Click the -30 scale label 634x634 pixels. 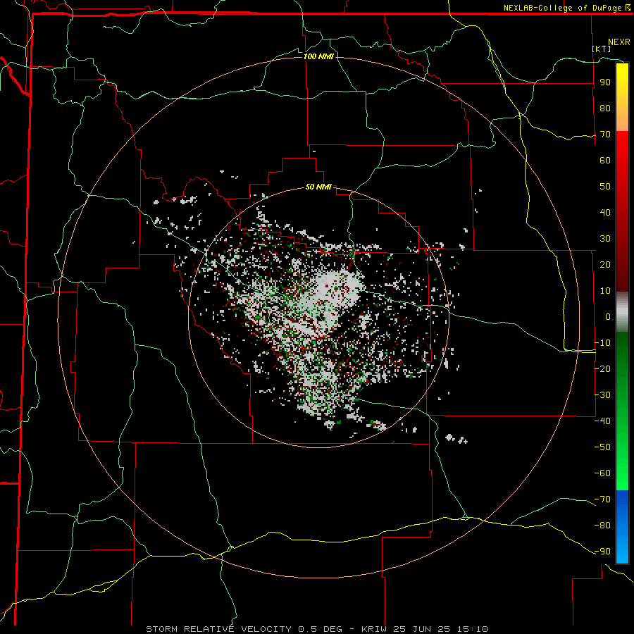(x=602, y=395)
